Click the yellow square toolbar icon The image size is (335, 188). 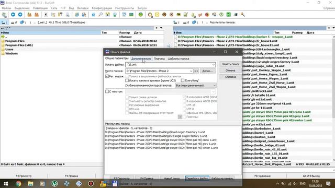click(x=157, y=15)
